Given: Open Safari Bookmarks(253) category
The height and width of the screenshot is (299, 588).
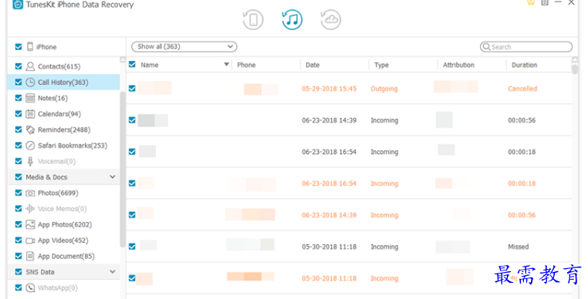Looking at the screenshot, I should point(73,146).
